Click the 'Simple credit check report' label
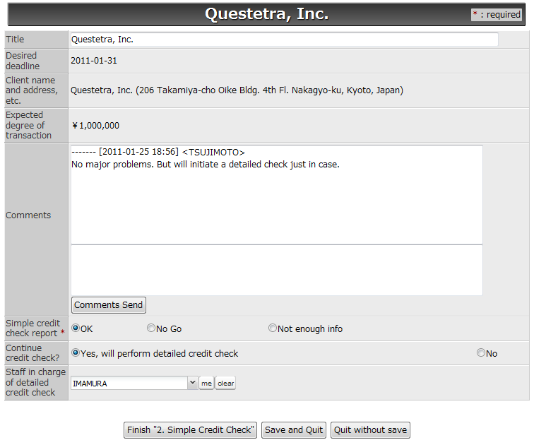 [x=35, y=328]
